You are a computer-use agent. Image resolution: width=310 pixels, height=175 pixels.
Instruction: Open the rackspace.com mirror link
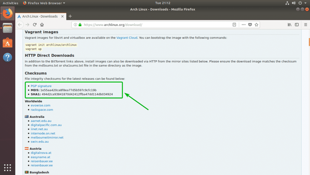click(42, 110)
